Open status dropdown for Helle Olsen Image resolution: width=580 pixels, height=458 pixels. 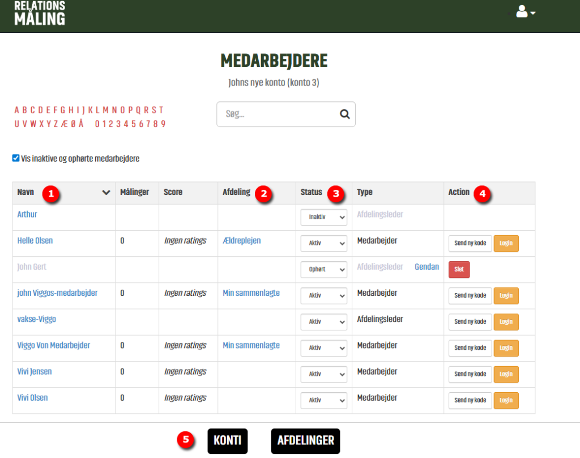click(x=323, y=243)
